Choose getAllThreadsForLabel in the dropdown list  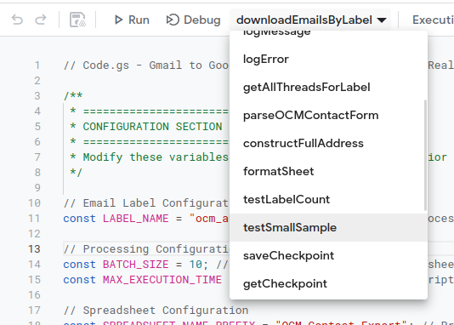click(328, 87)
